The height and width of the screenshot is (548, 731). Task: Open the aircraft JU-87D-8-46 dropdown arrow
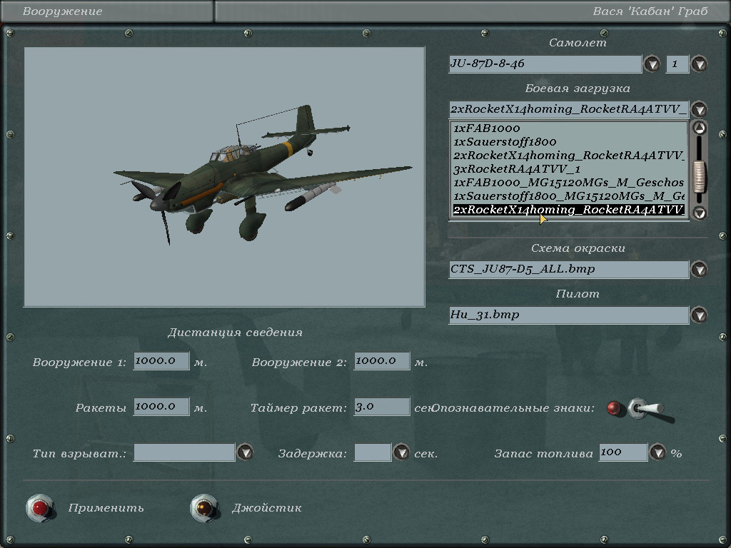pos(652,64)
